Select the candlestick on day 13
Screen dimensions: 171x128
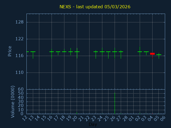33,52
